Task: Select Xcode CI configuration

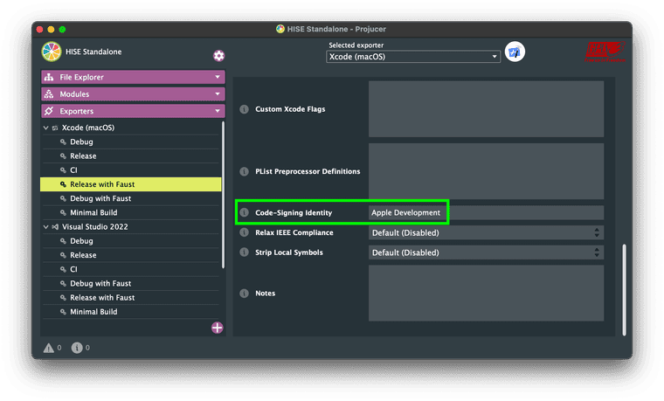Action: pyautogui.click(x=131, y=170)
